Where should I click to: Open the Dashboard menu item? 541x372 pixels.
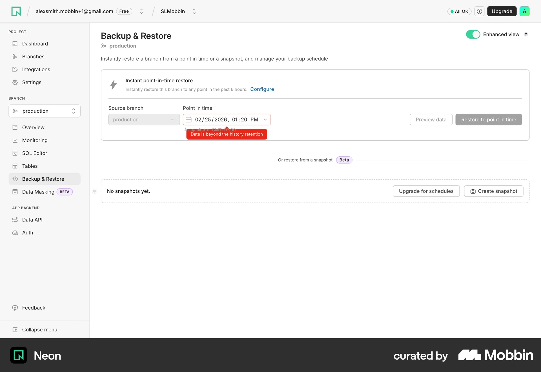point(45,44)
